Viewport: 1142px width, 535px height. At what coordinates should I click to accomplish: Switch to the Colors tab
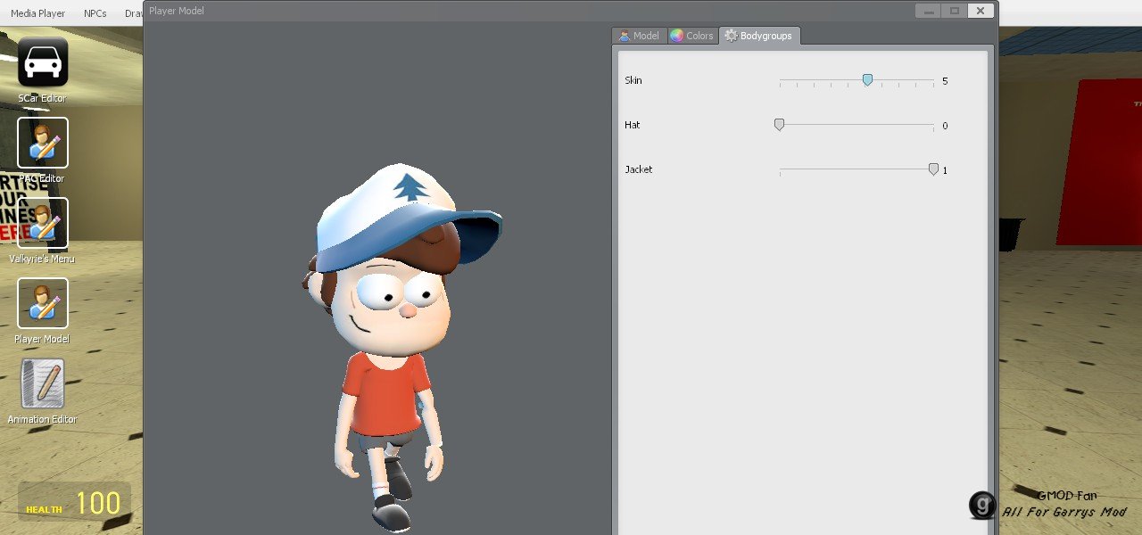point(692,36)
